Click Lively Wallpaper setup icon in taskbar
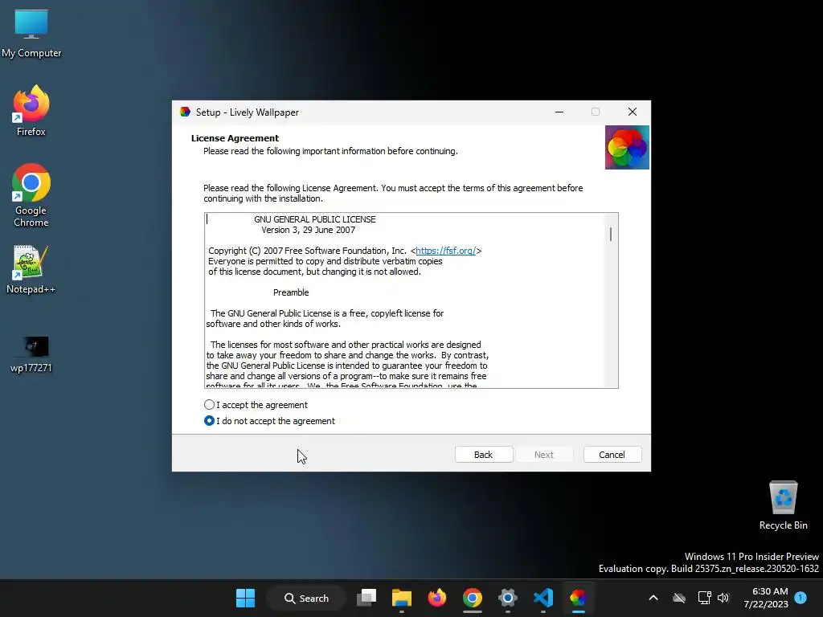Image resolution: width=823 pixels, height=617 pixels. [578, 598]
